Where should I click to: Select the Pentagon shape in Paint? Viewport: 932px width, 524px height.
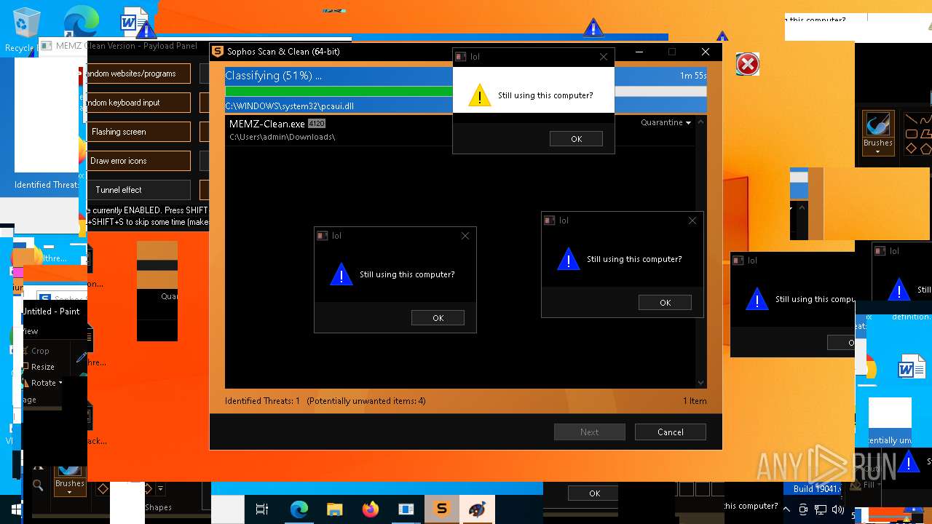(925, 148)
